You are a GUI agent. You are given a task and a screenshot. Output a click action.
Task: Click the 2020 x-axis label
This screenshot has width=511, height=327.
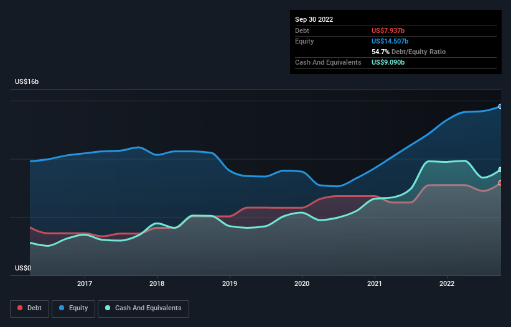pyautogui.click(x=302, y=283)
